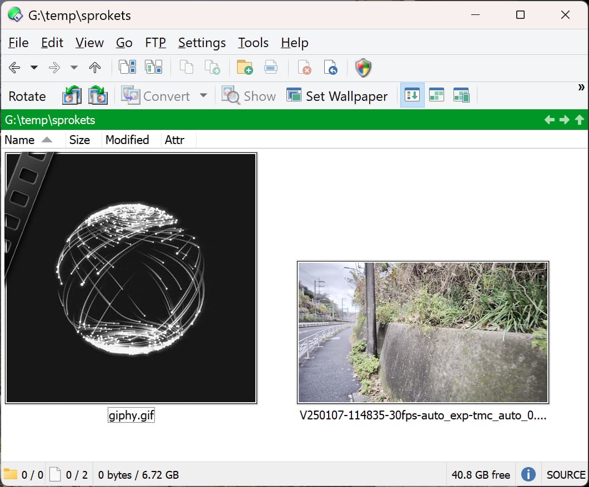The image size is (589, 487).
Task: Expand the Convert dropdown arrow
Action: (x=203, y=95)
